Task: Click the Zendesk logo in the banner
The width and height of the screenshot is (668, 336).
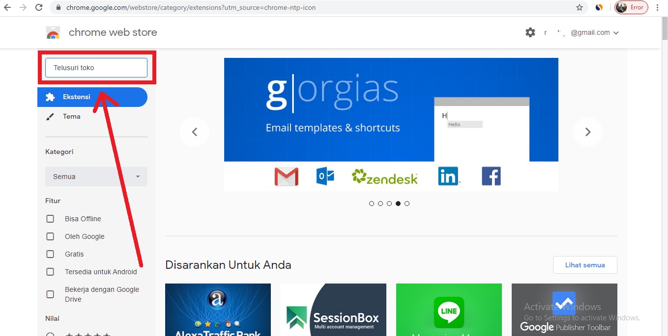Action: (385, 177)
